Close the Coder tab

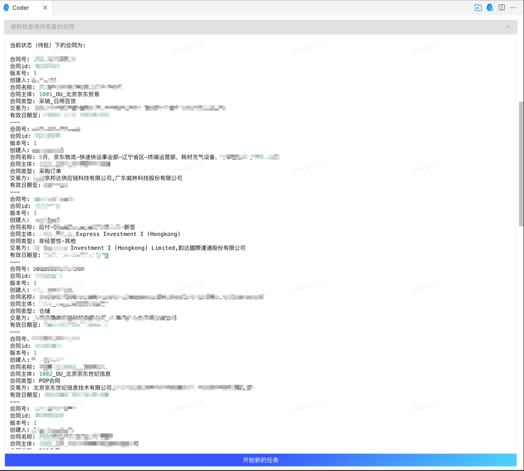(x=45, y=7)
